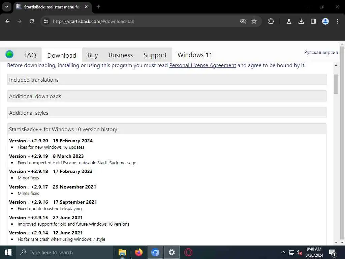Reload the StartIsBack page
The image size is (345, 259).
[32, 21]
